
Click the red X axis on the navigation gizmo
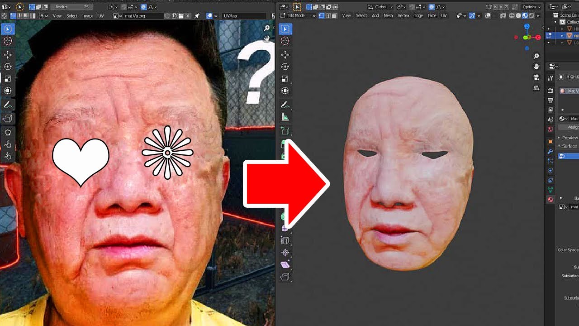(538, 38)
